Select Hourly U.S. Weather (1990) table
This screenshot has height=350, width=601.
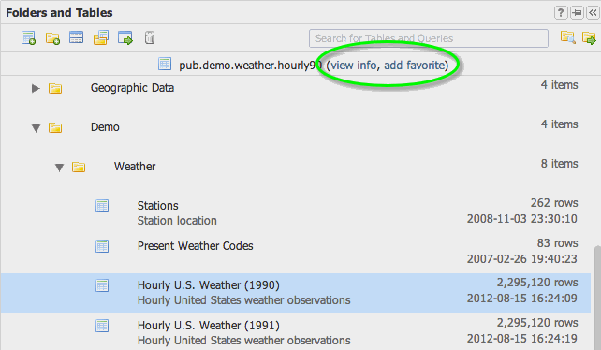[x=296, y=293]
